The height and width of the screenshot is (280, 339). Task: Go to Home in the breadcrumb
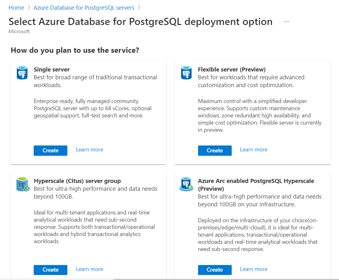(16, 7)
